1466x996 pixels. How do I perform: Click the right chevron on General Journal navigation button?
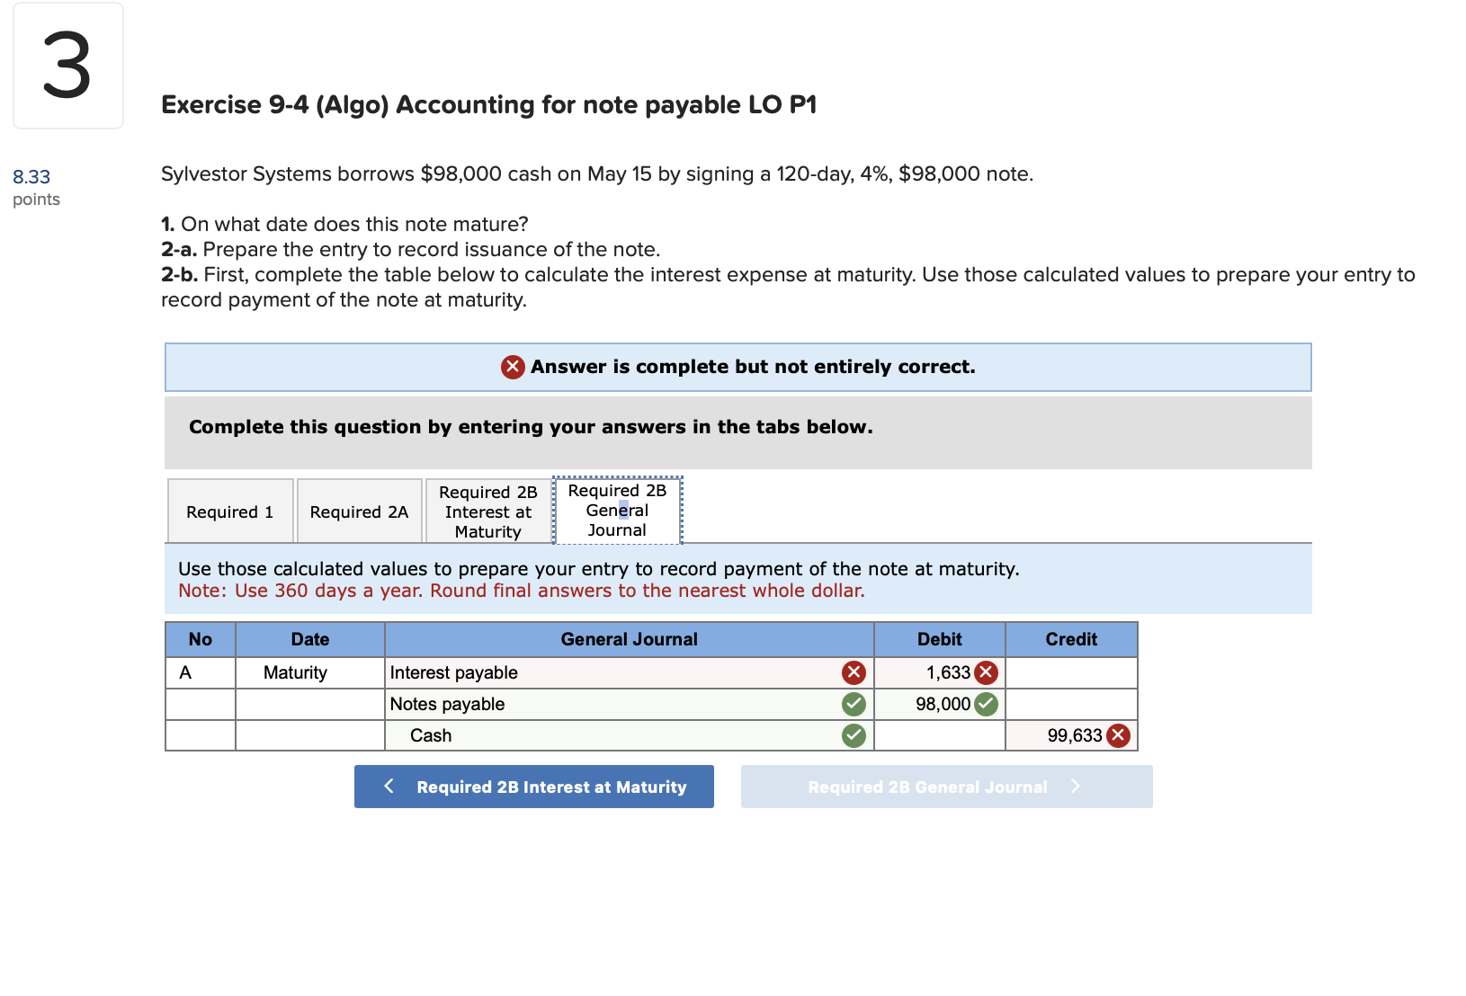click(1076, 786)
